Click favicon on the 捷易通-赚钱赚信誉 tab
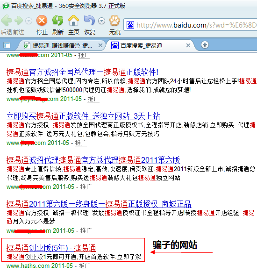 point(27,46)
